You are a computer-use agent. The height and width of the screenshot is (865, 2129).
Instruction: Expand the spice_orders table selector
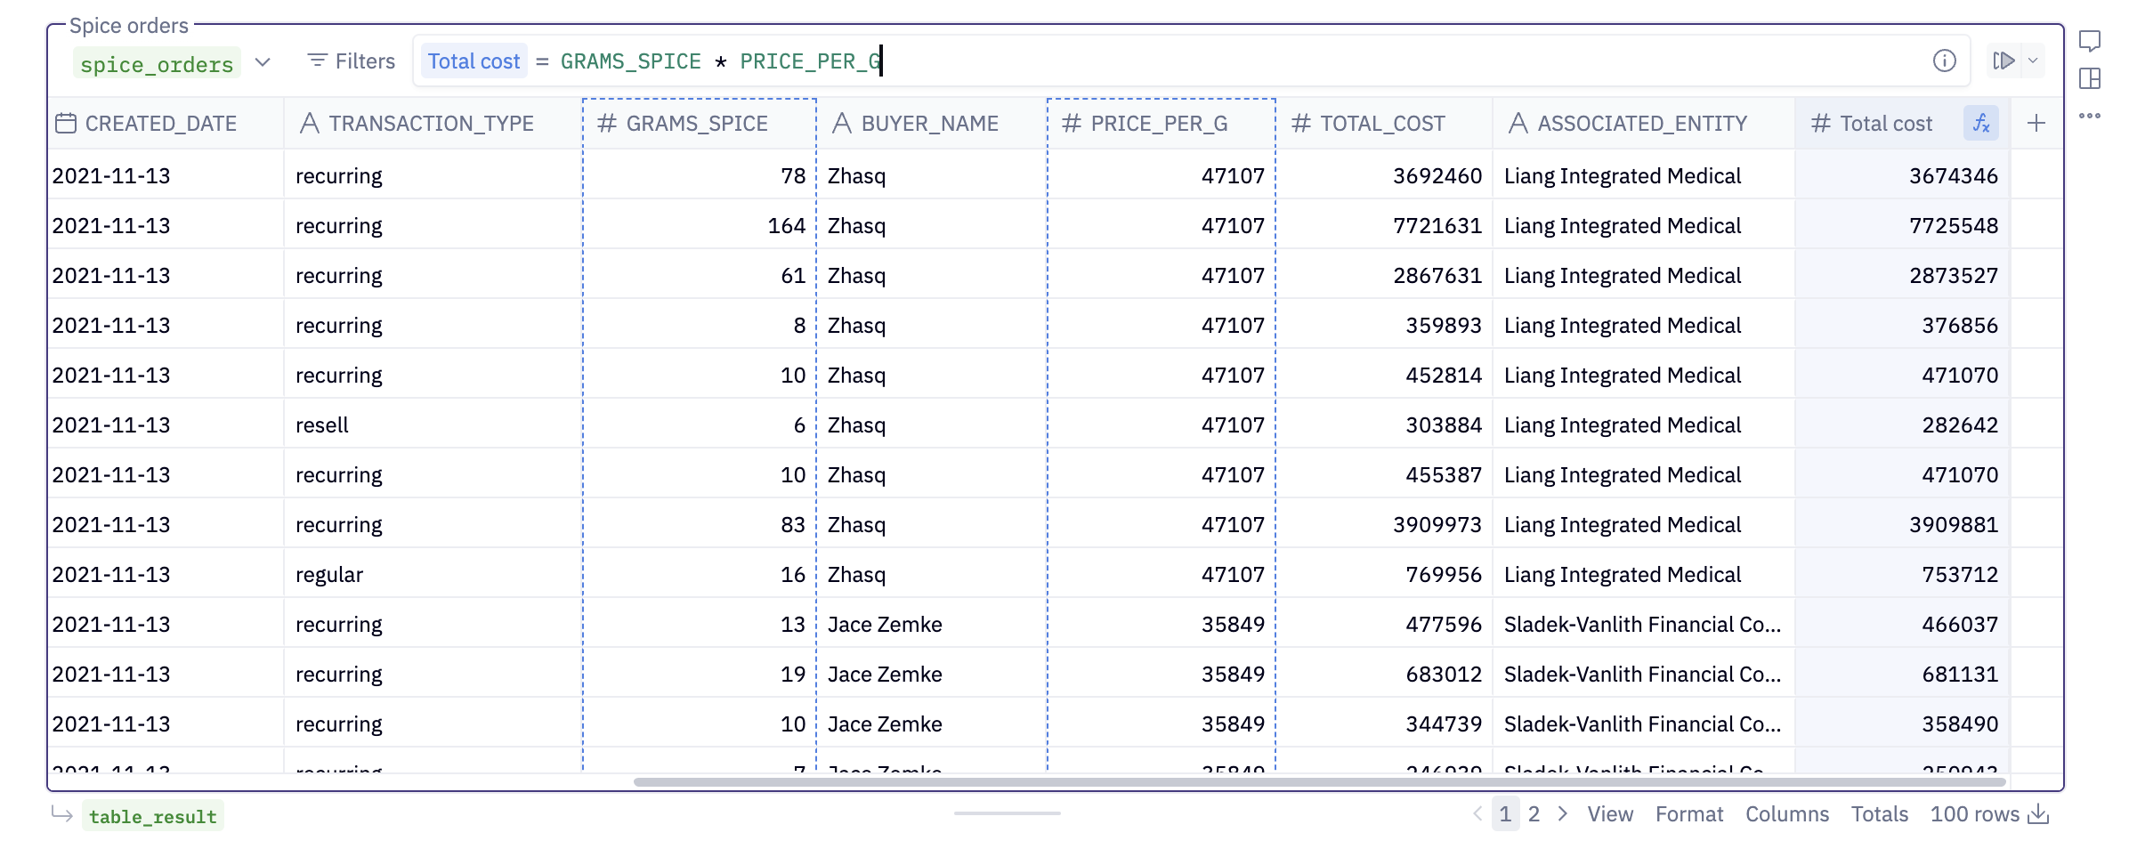(x=263, y=63)
